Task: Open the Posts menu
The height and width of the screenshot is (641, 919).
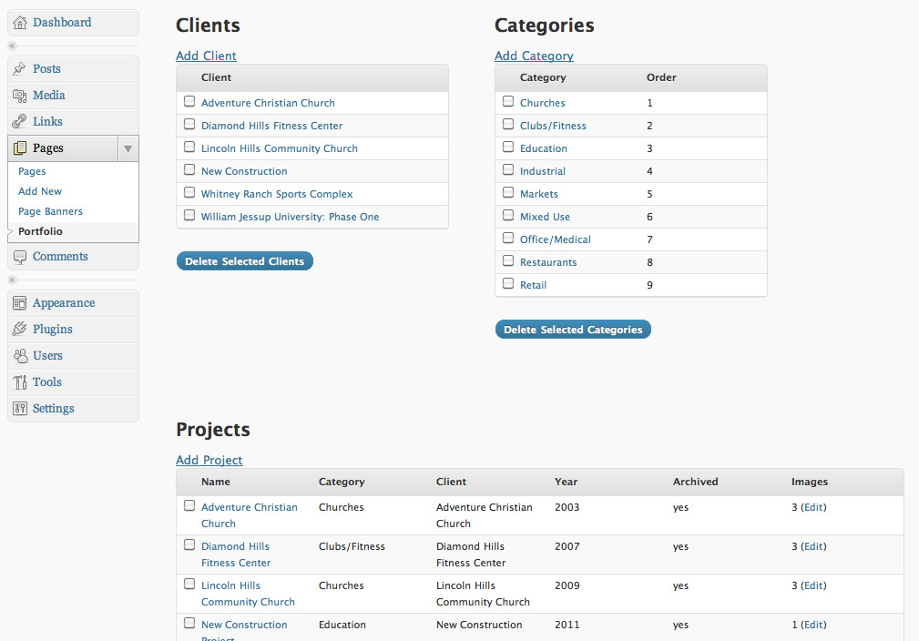Action: point(46,68)
